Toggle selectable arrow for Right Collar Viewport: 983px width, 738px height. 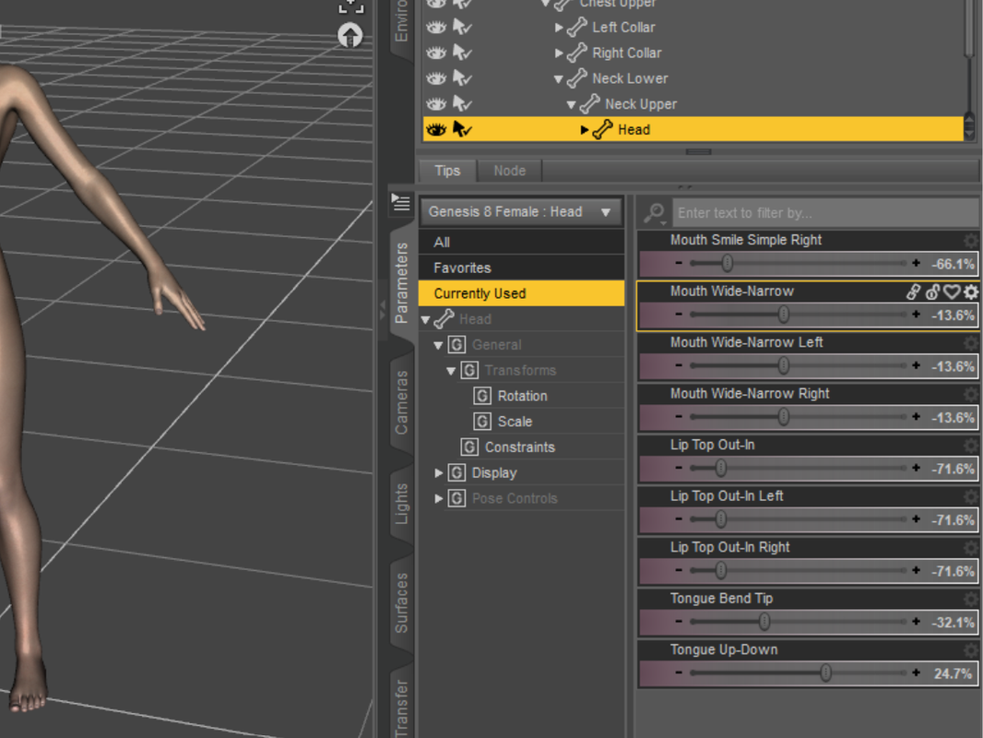click(463, 53)
